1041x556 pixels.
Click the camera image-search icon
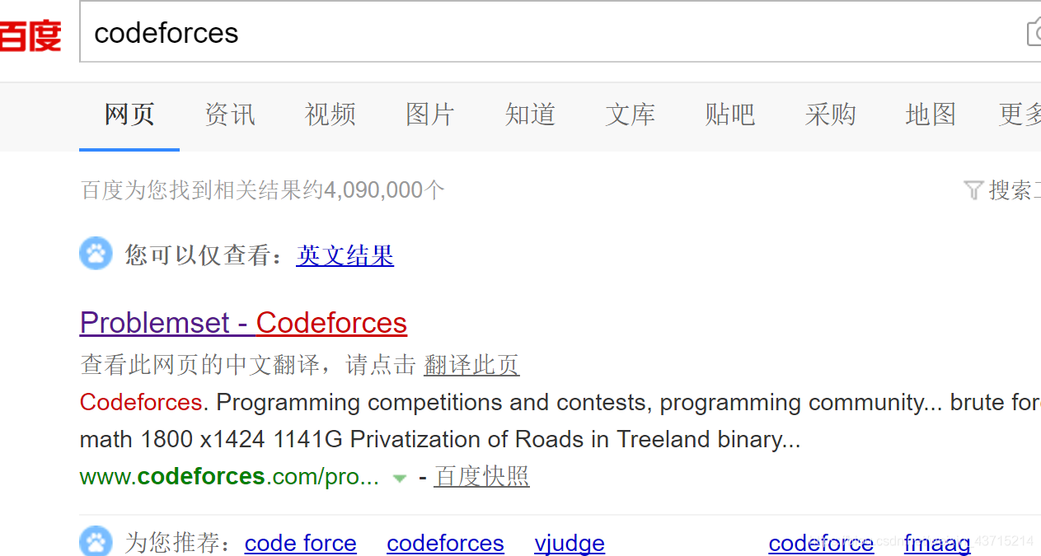(x=1034, y=33)
